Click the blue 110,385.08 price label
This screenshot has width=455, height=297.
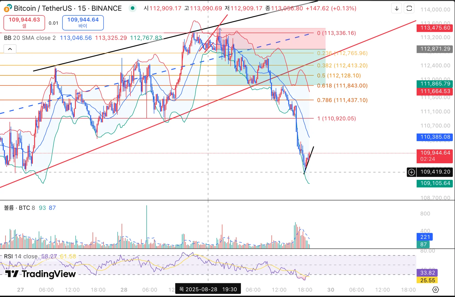tap(435, 137)
